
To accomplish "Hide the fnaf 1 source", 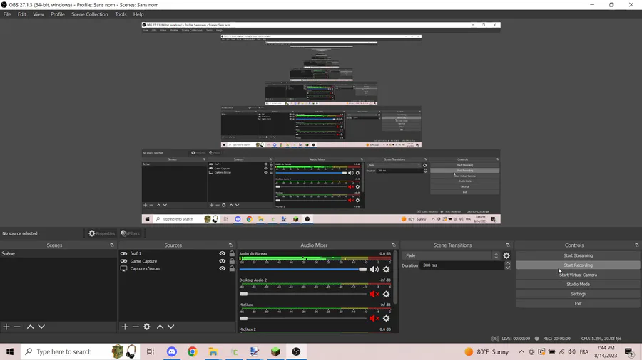I will [x=223, y=253].
